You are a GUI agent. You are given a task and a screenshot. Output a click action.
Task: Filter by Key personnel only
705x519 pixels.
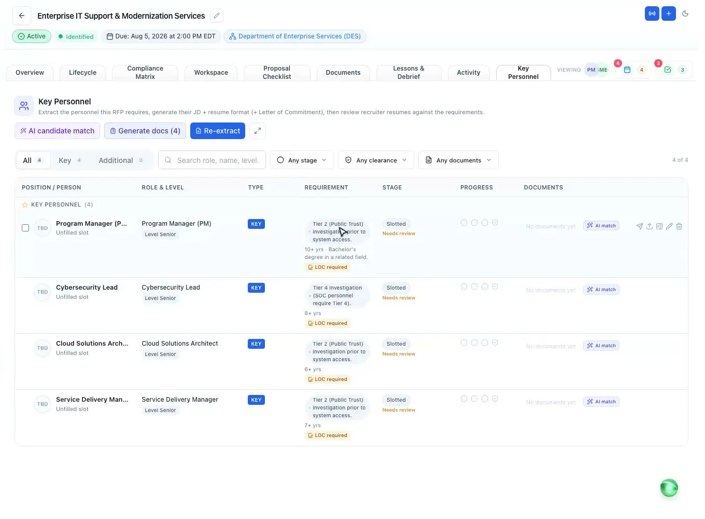[70, 160]
